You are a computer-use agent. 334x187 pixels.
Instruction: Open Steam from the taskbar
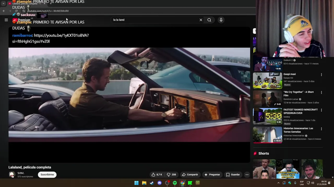point(152,183)
